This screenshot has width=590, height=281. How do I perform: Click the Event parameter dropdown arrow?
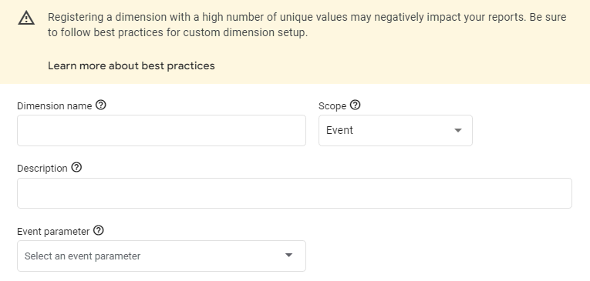[288, 255]
